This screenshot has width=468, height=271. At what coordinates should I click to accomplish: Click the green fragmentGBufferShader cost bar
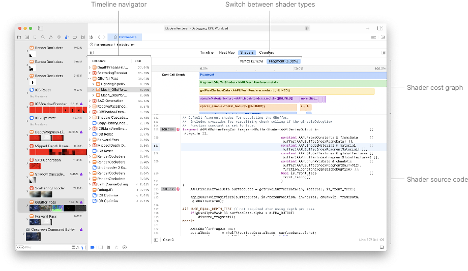coord(292,82)
